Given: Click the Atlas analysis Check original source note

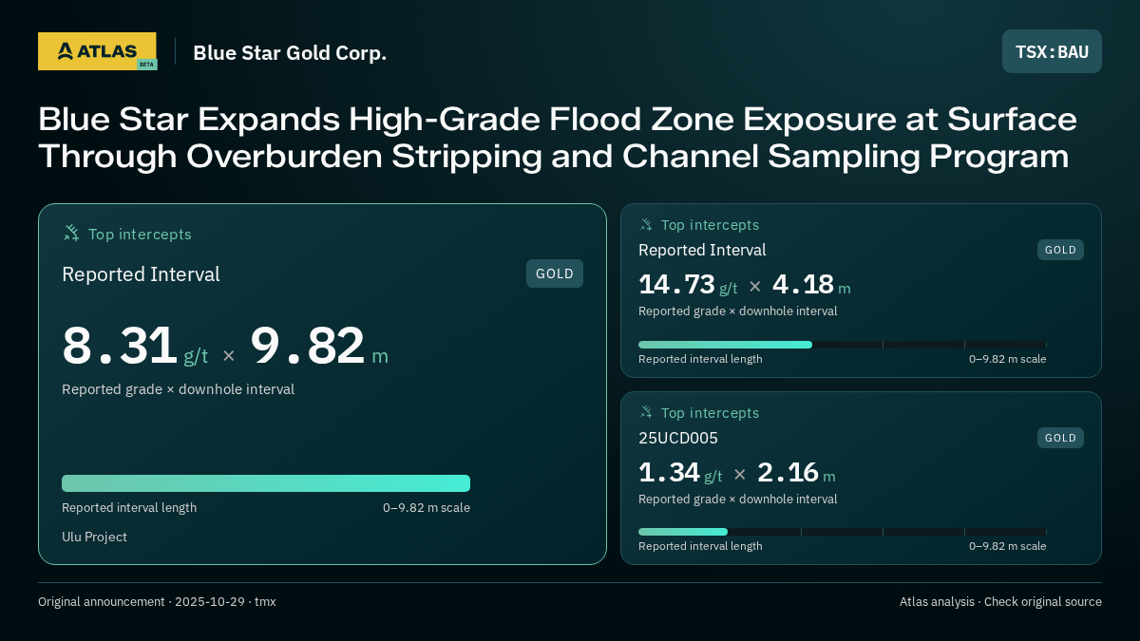Looking at the screenshot, I should point(1000,601).
